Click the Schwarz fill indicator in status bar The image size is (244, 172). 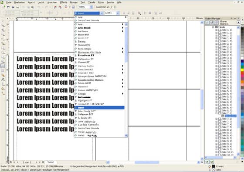click(213, 166)
